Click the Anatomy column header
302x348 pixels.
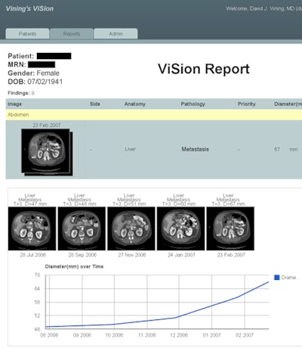coord(135,104)
